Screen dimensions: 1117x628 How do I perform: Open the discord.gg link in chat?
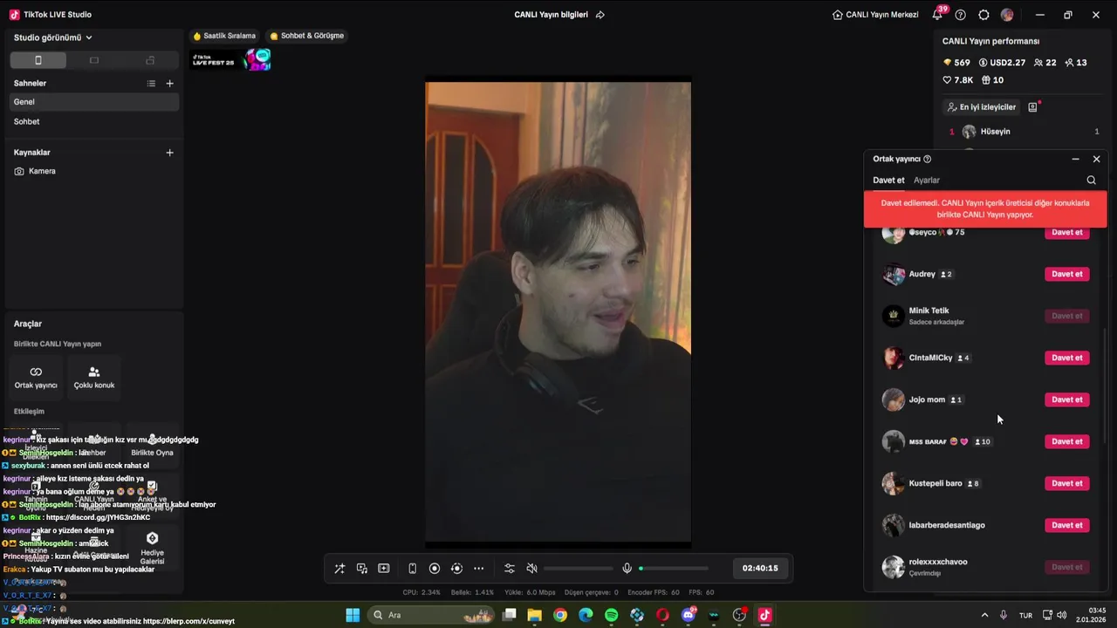[98, 517]
